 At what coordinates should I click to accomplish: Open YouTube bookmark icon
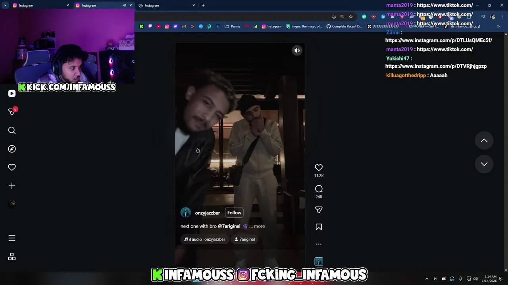pos(158,27)
